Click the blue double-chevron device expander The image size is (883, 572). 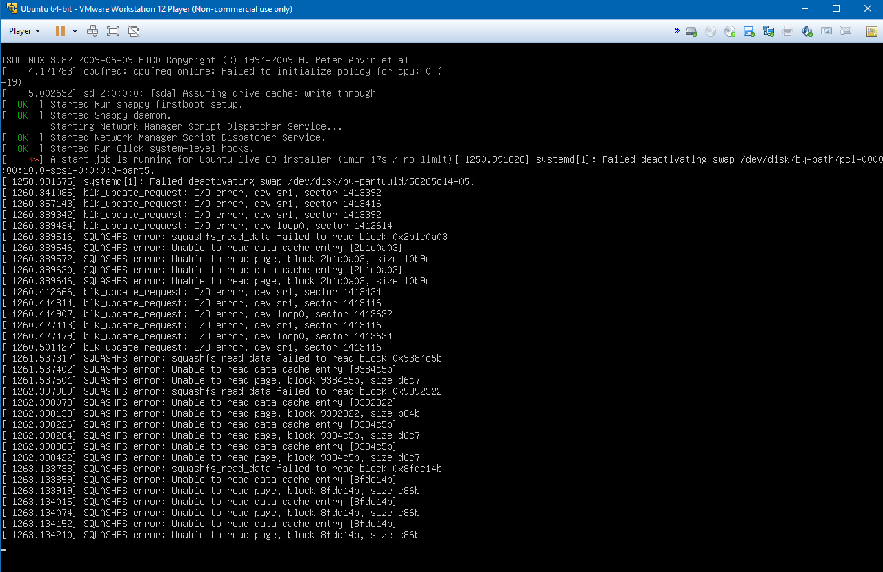677,31
